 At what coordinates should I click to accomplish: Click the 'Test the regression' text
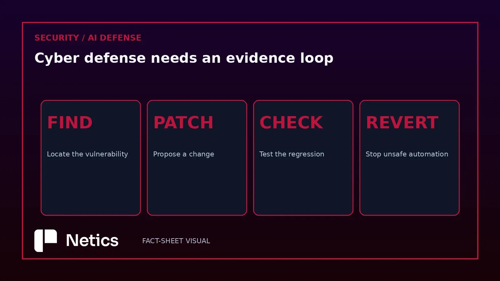pyautogui.click(x=292, y=154)
